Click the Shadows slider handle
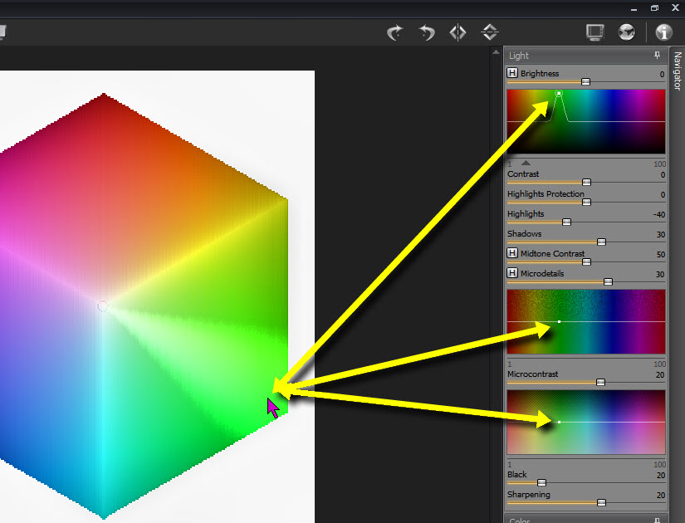 pyautogui.click(x=602, y=242)
